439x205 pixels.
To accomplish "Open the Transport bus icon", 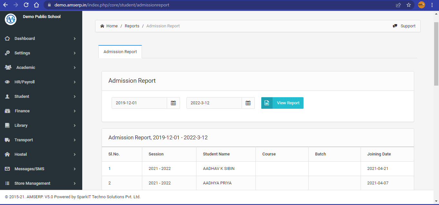I will pos(7,140).
